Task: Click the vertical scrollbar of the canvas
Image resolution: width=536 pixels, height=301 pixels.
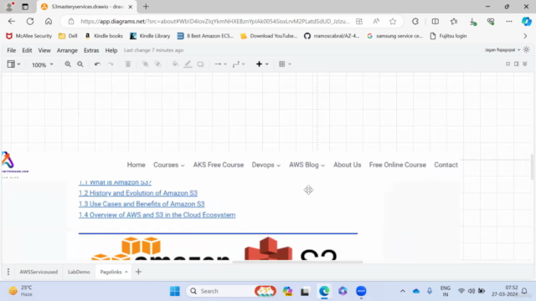Action: coord(533,167)
